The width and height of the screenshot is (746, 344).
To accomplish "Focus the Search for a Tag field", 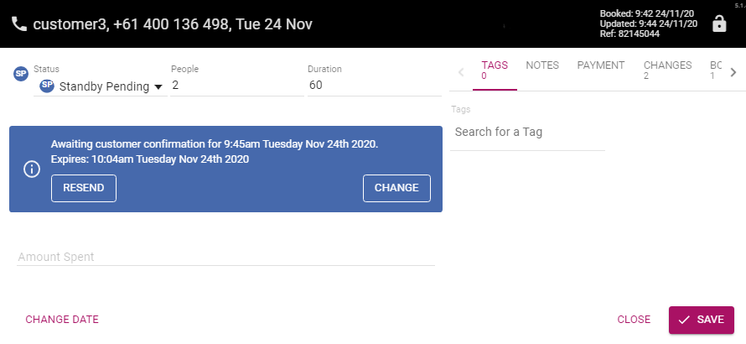I will [x=527, y=133].
